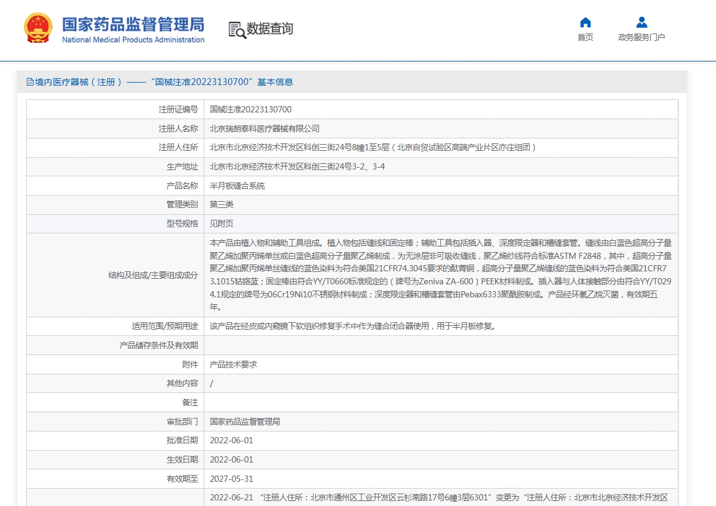The height and width of the screenshot is (506, 716).
Task: Click the 数据查询 search document icon
Action: pyautogui.click(x=237, y=30)
